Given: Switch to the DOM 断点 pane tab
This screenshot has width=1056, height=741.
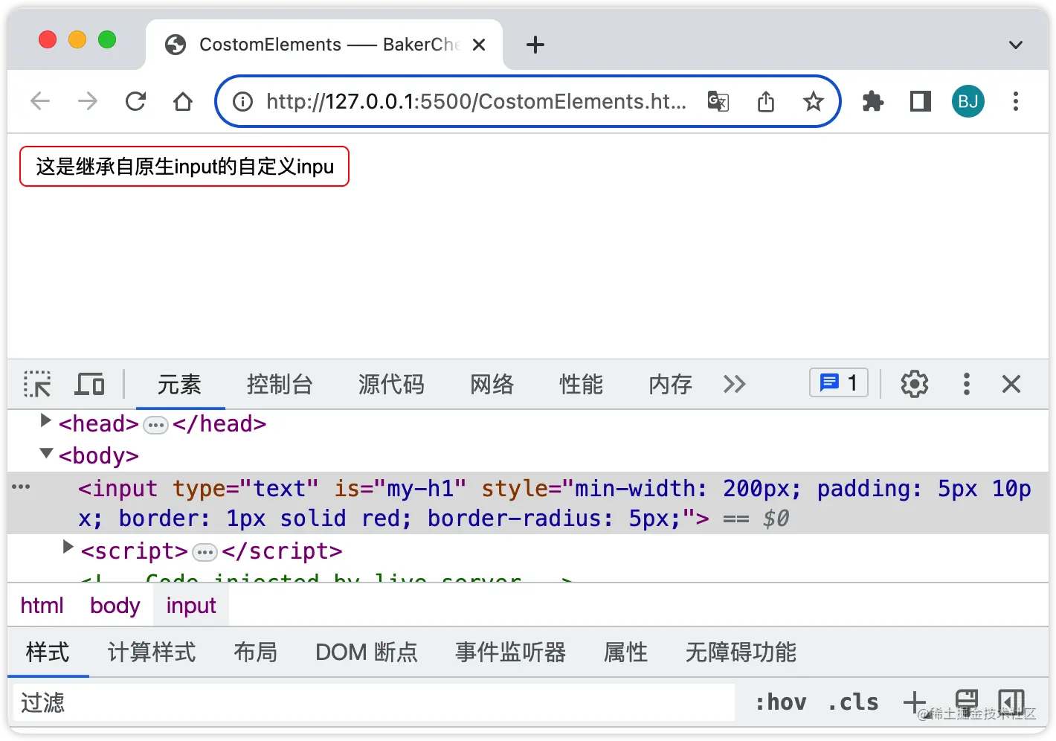Looking at the screenshot, I should 367,652.
